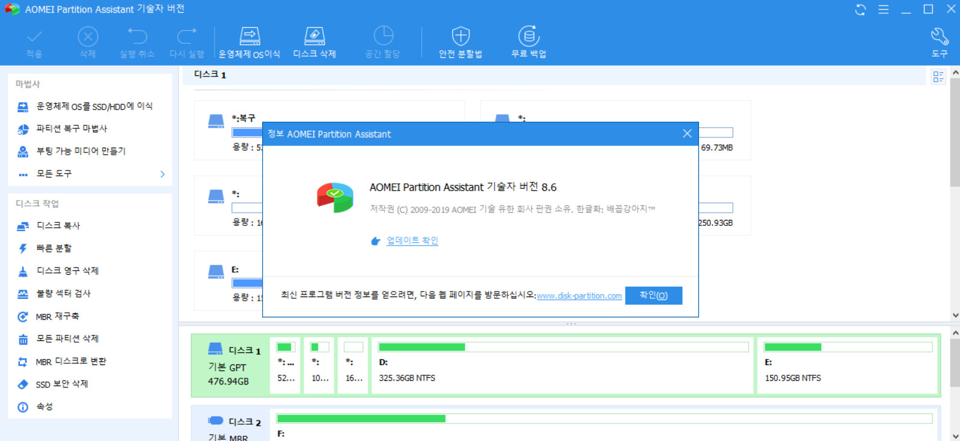Confirm dialog with 확인(O) button
Viewport: 960px width, 441px height.
click(x=653, y=295)
